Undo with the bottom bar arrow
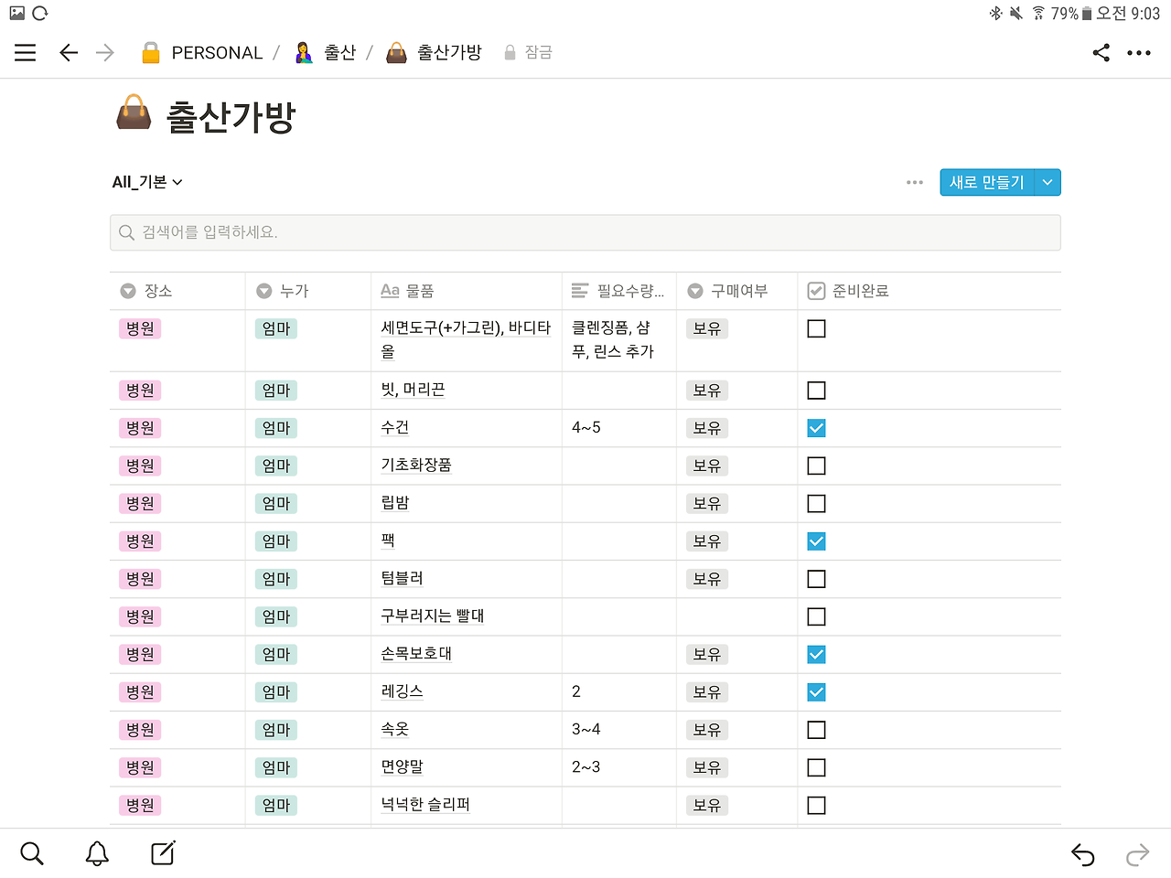 [x=1083, y=855]
